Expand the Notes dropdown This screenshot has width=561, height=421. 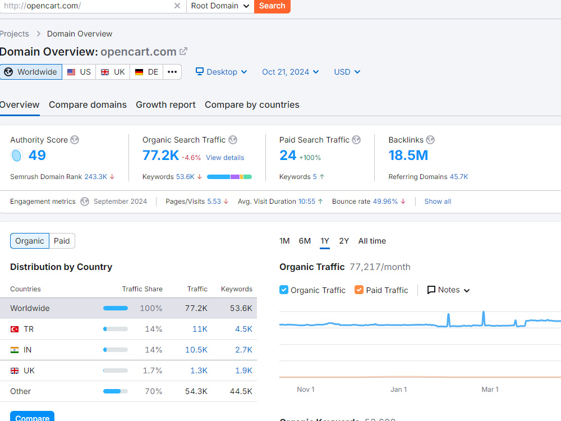tap(449, 290)
